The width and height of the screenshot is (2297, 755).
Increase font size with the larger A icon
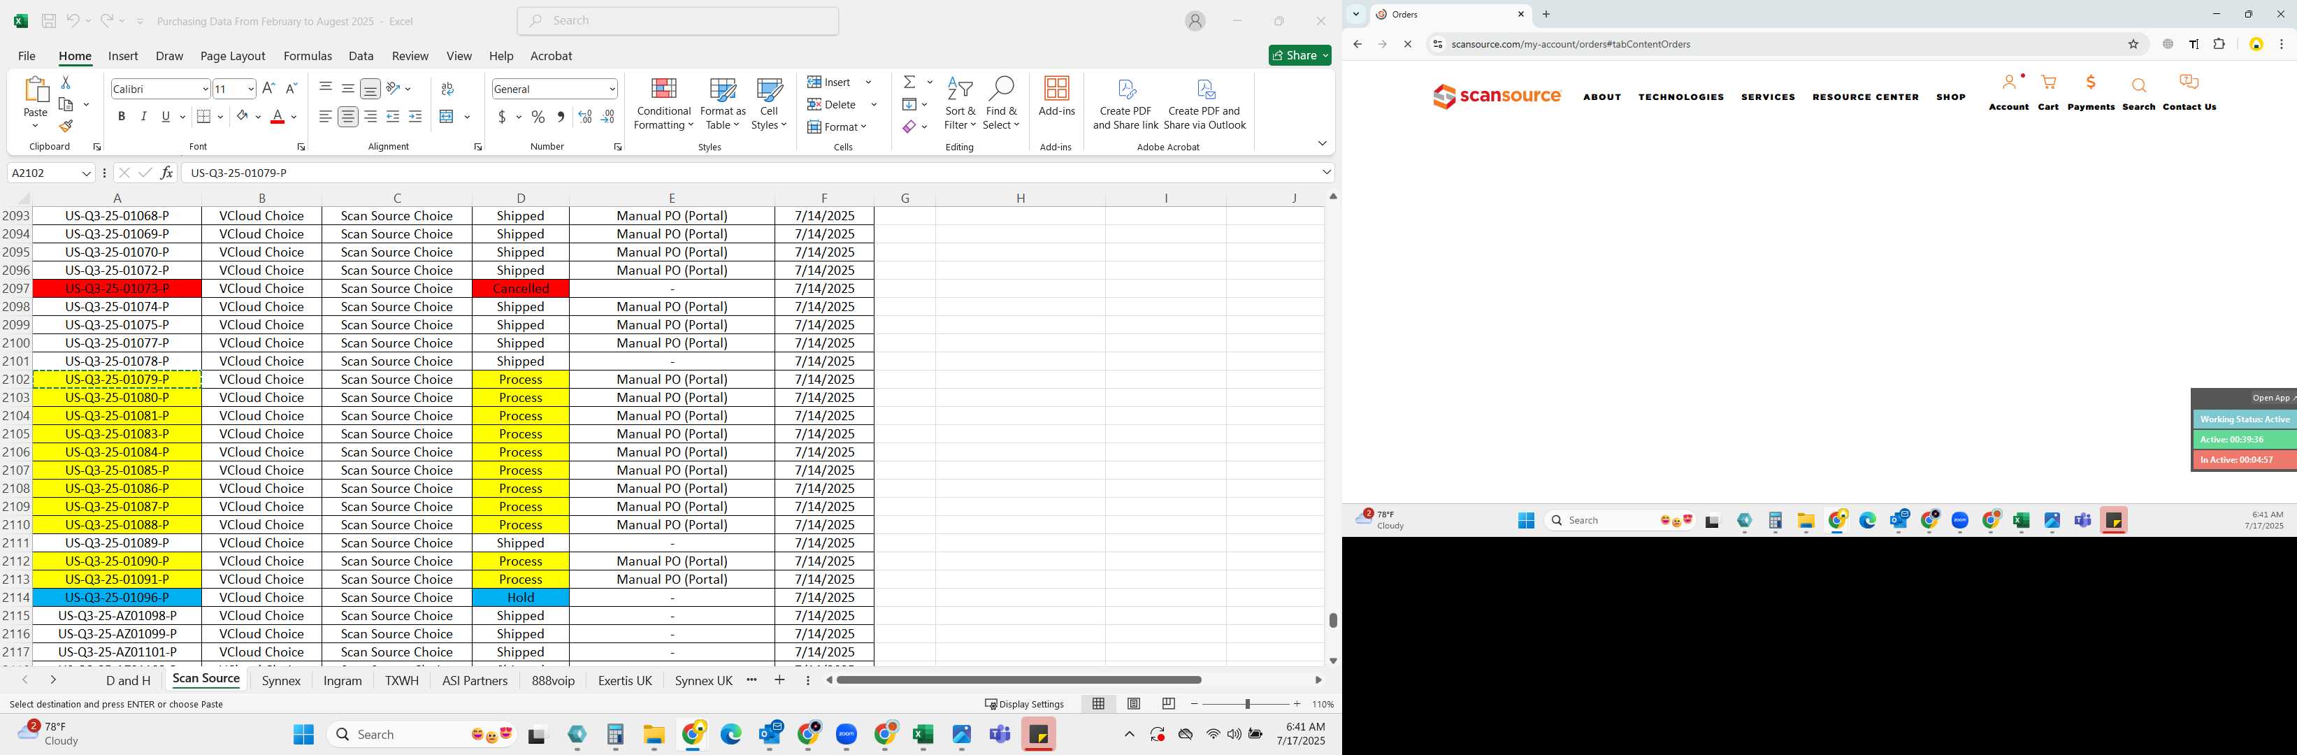pos(268,88)
